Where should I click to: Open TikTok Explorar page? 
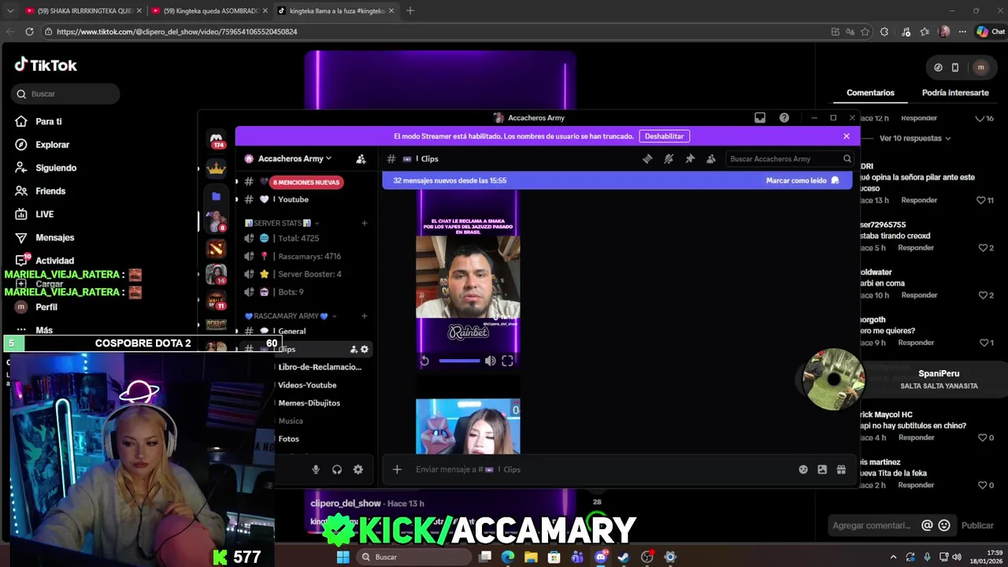(52, 145)
